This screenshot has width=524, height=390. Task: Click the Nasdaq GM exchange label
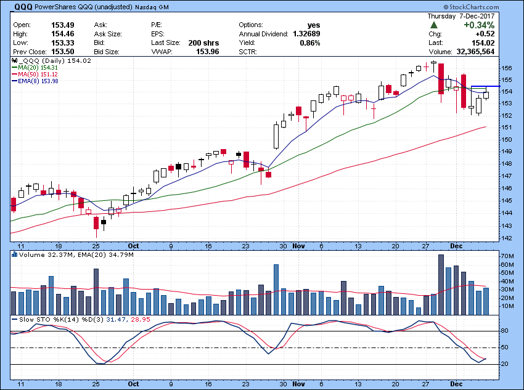(x=152, y=7)
